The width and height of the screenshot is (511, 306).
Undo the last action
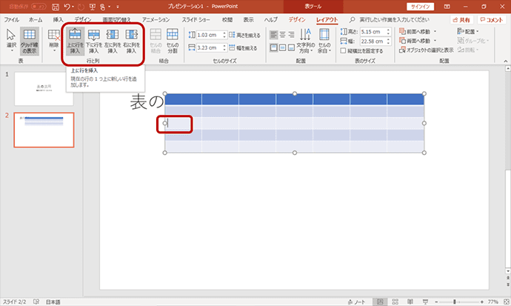(x=67, y=7)
